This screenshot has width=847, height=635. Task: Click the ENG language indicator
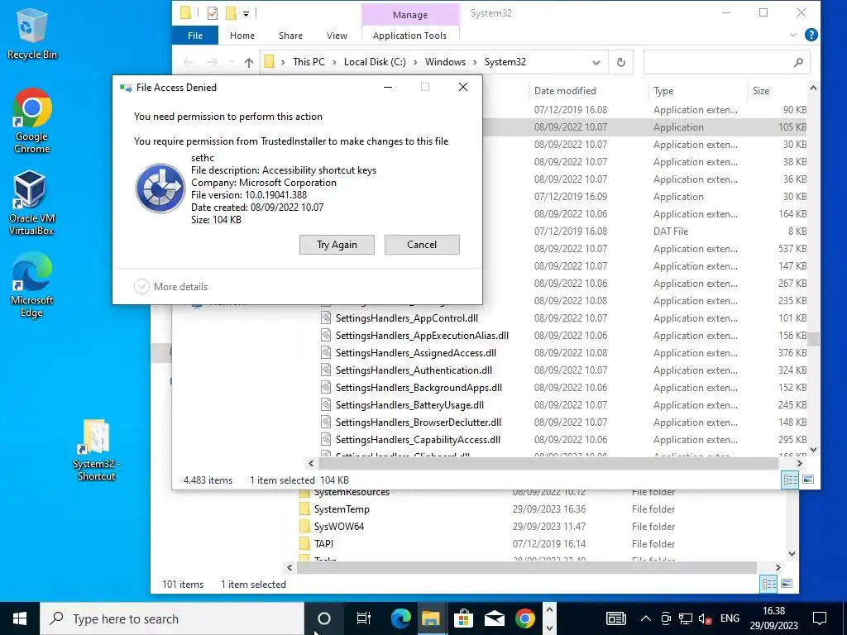coord(730,618)
